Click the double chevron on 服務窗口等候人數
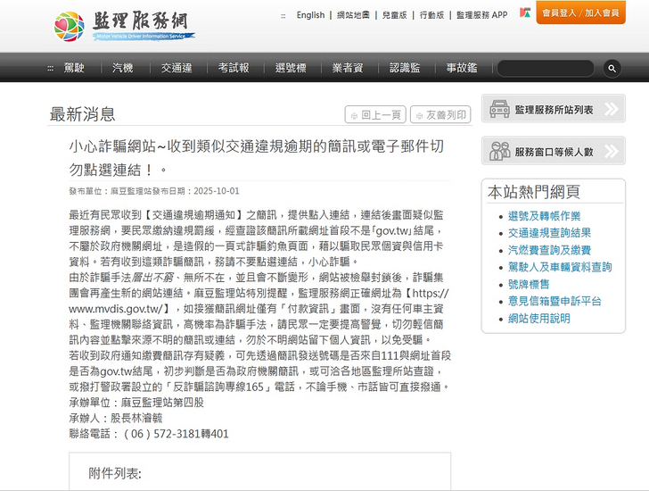 point(612,152)
